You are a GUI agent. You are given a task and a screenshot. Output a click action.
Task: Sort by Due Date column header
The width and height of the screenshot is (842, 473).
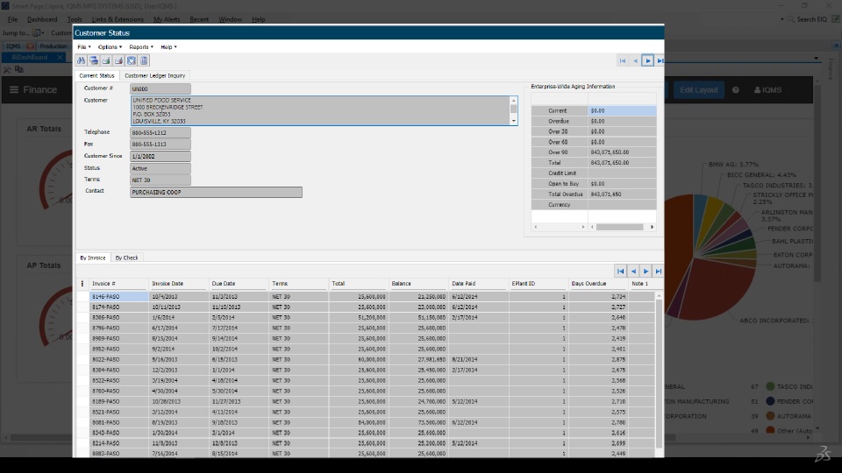pyautogui.click(x=239, y=284)
